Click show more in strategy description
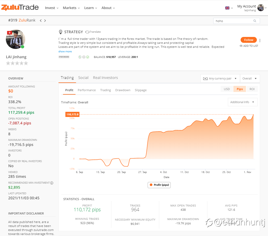This screenshot has width=268, height=236. pos(65,52)
